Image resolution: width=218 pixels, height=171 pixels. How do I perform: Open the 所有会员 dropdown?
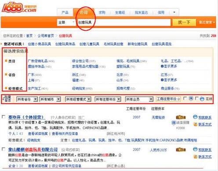(x=139, y=99)
